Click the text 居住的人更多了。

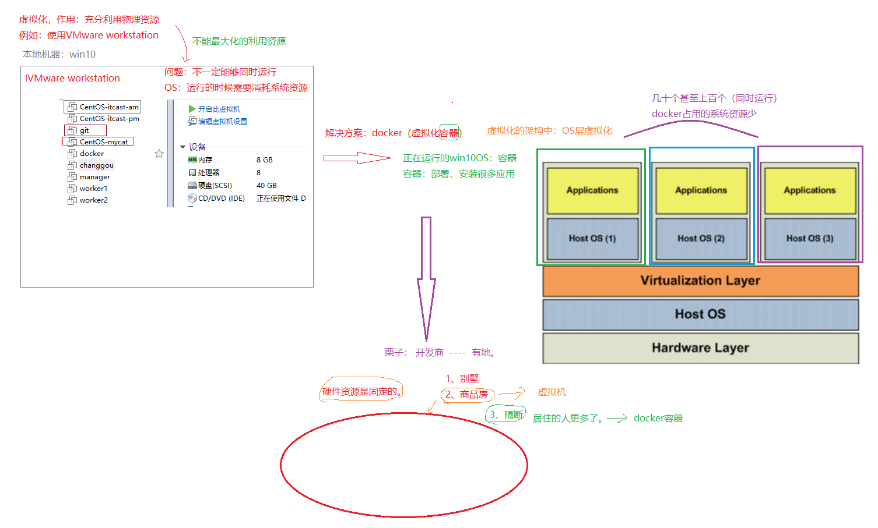(570, 418)
